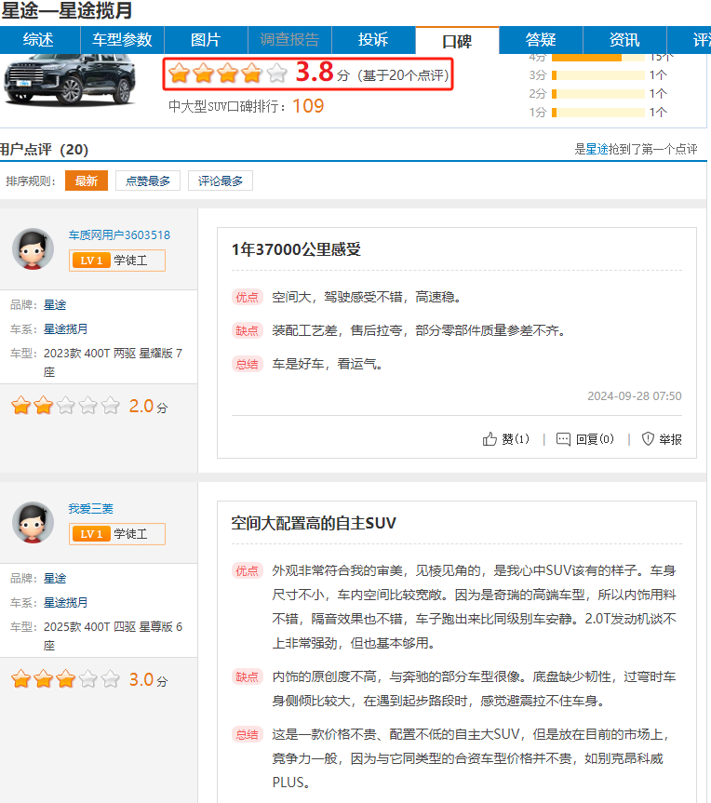Viewport: 711px width, 803px height.
Task: Click the thumbs-up 赞 icon
Action: tap(490, 439)
